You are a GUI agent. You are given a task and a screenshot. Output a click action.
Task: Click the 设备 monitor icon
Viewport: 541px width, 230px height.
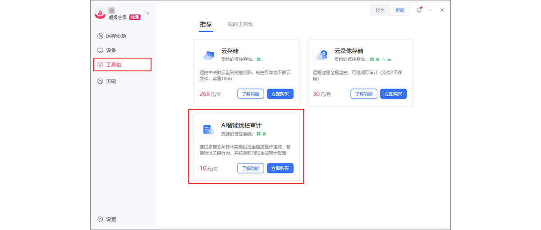[100, 50]
